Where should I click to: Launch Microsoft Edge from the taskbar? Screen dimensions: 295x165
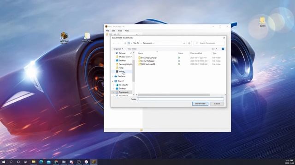point(41,162)
